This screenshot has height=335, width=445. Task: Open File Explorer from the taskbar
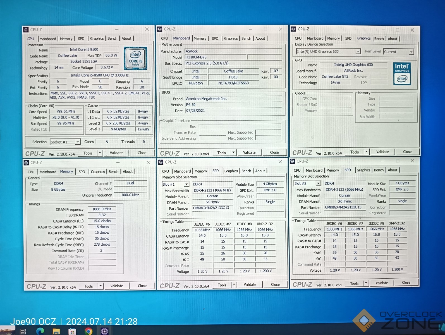(x=56, y=331)
